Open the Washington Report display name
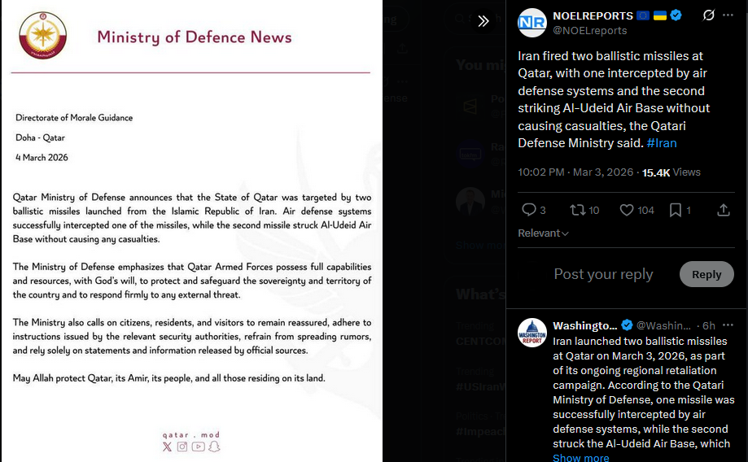 pos(585,325)
